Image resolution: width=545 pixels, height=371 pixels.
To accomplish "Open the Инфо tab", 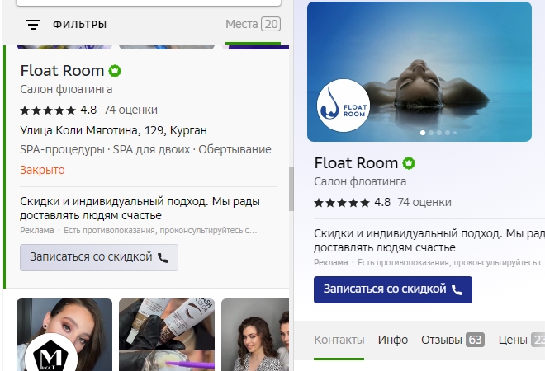I will click(393, 340).
